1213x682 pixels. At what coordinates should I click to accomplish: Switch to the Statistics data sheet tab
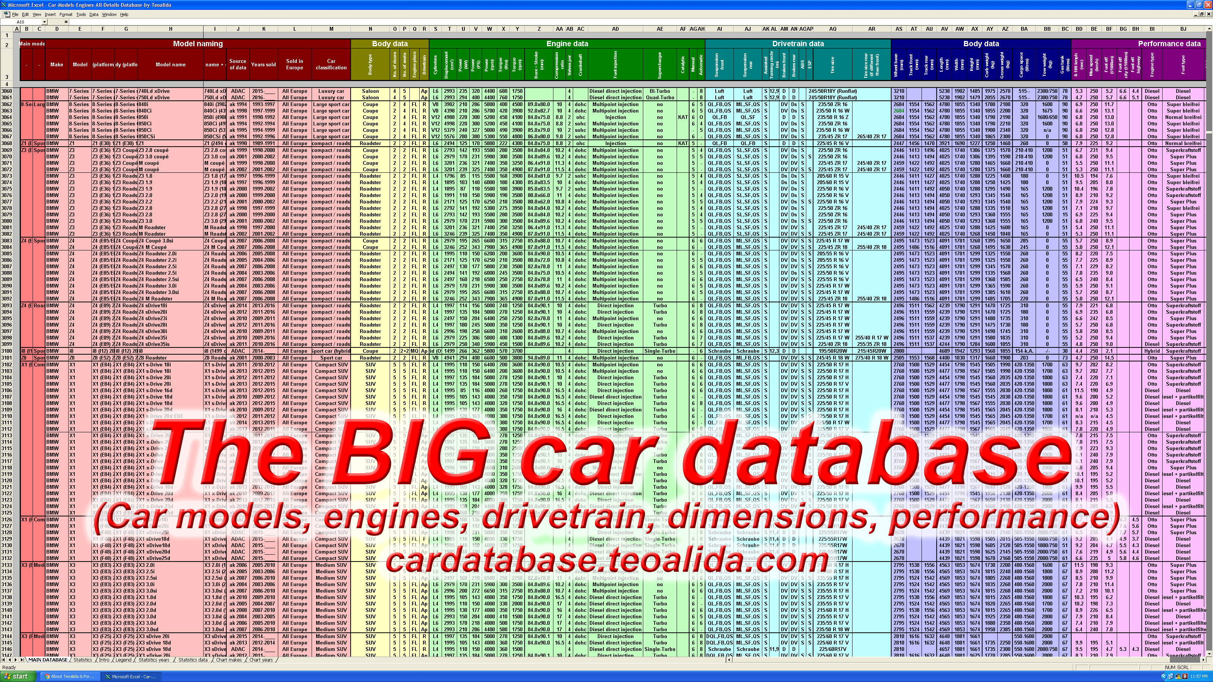pyautogui.click(x=193, y=660)
